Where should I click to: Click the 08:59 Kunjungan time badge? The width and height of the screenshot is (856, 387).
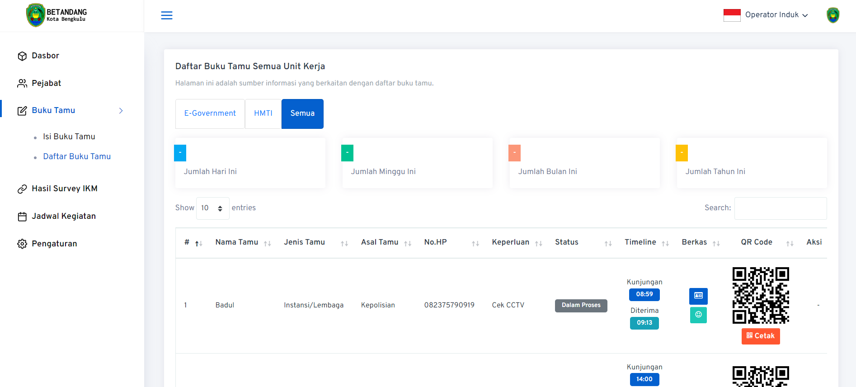coord(644,294)
